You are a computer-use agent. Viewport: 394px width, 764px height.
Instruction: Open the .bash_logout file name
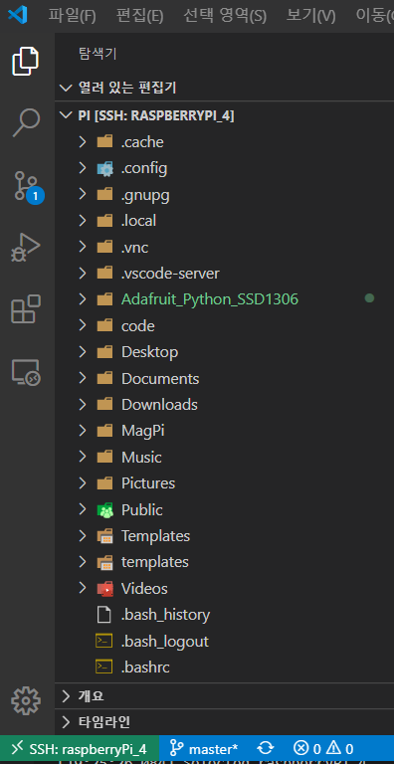click(x=165, y=642)
